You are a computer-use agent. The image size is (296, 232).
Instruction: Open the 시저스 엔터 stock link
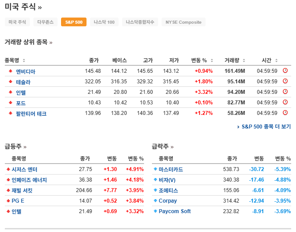(x=24, y=169)
